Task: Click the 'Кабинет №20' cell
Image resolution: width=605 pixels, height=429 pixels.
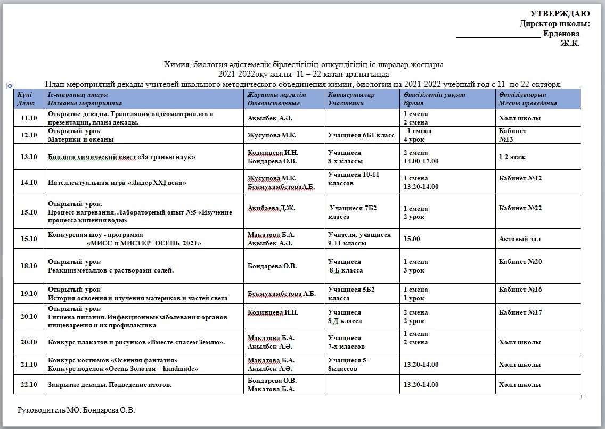Action: [x=520, y=262]
